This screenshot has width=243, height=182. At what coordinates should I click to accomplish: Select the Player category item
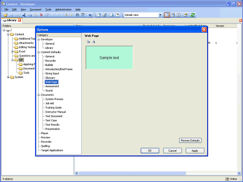[45, 133]
